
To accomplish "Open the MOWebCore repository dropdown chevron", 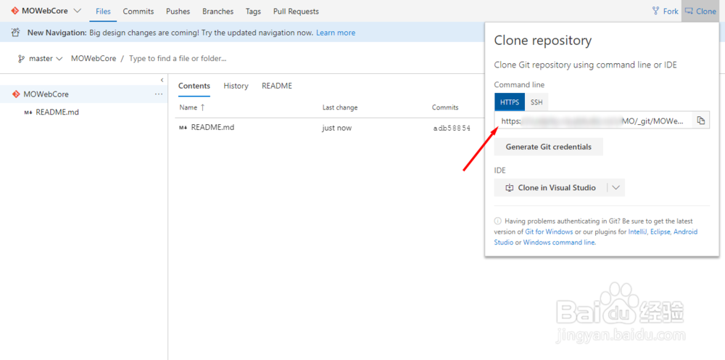I will click(x=78, y=11).
